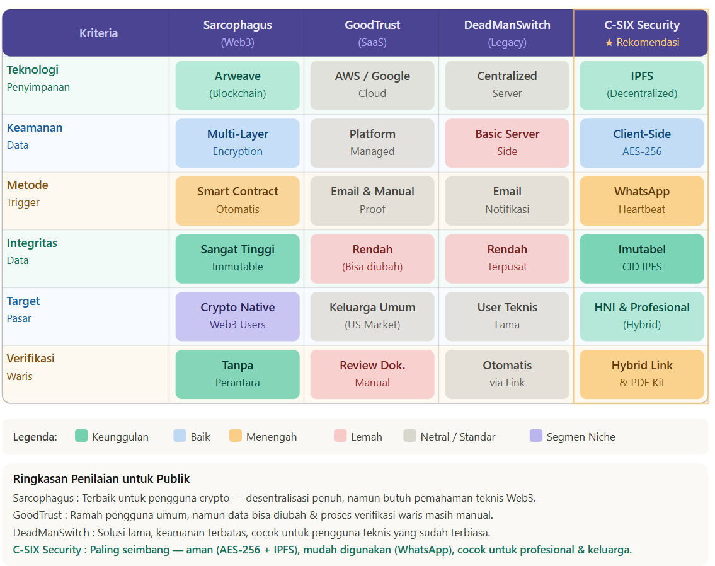Viewport: 715px width, 566px height.
Task: Click the star icon beside Rekomendasi
Action: pos(609,43)
